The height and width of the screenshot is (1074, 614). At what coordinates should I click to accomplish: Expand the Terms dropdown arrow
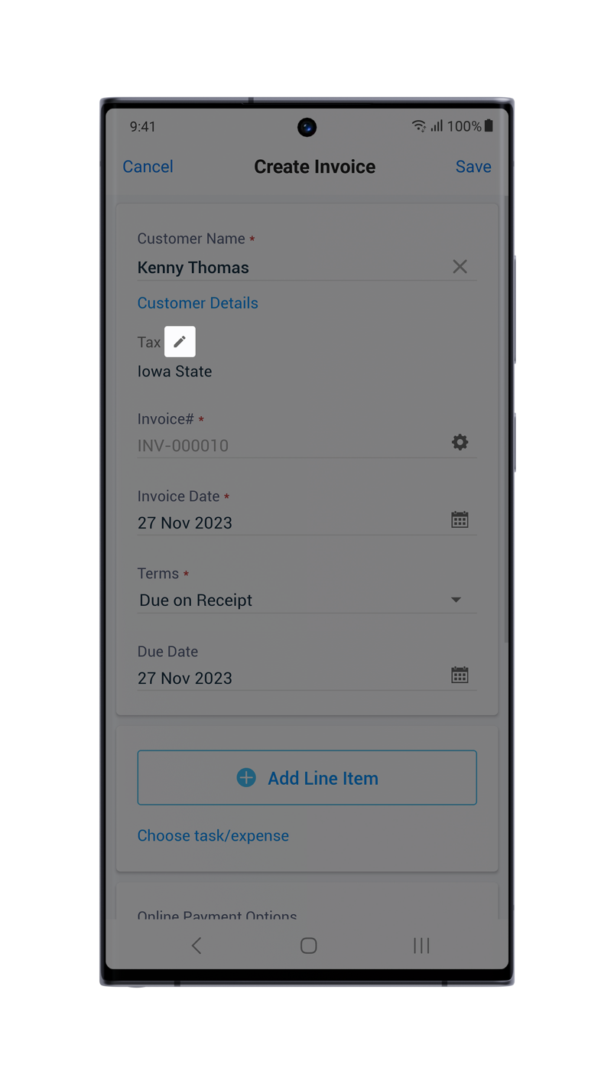(x=456, y=600)
